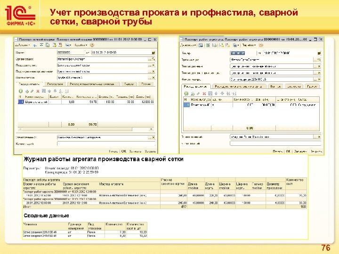Open the date calendar in left window
This screenshot has width=339, height=254.
click(x=153, y=53)
